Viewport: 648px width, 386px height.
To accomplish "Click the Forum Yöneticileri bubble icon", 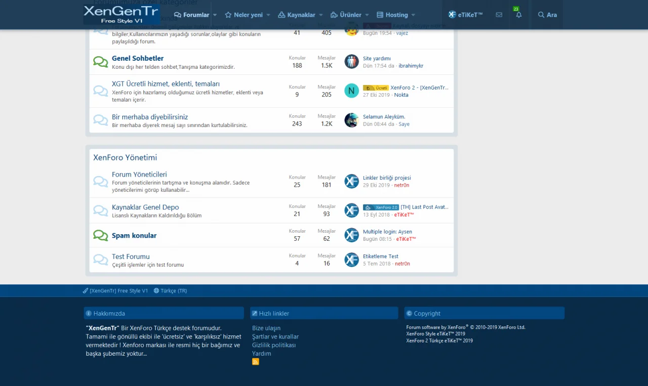I will 101,182.
